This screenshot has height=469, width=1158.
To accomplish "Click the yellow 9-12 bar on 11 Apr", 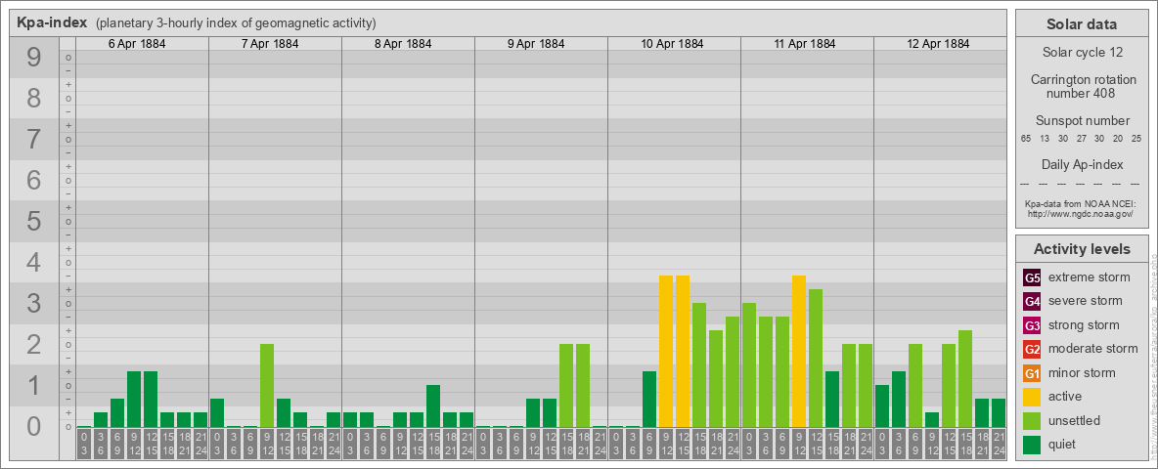I will (799, 351).
